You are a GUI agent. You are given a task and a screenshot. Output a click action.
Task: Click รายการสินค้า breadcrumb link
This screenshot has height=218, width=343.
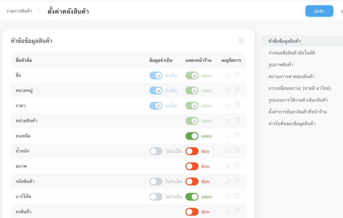point(19,11)
